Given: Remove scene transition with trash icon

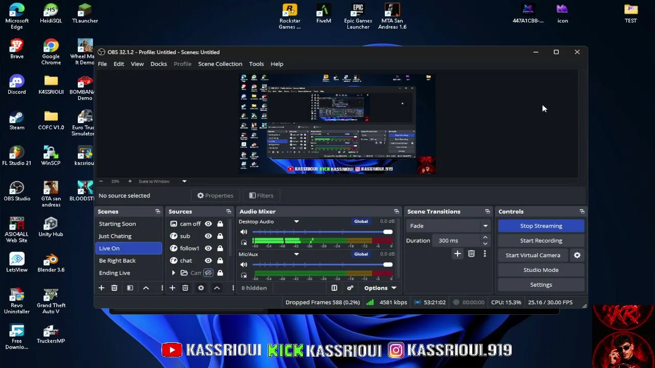Looking at the screenshot, I should tap(471, 254).
